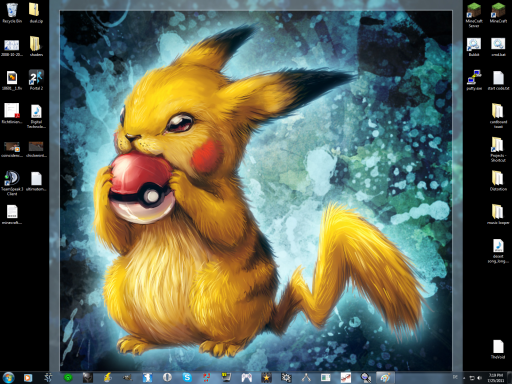The height and width of the screenshot is (384, 512).
Task: Select the cardboard toast folder
Action: 498,116
